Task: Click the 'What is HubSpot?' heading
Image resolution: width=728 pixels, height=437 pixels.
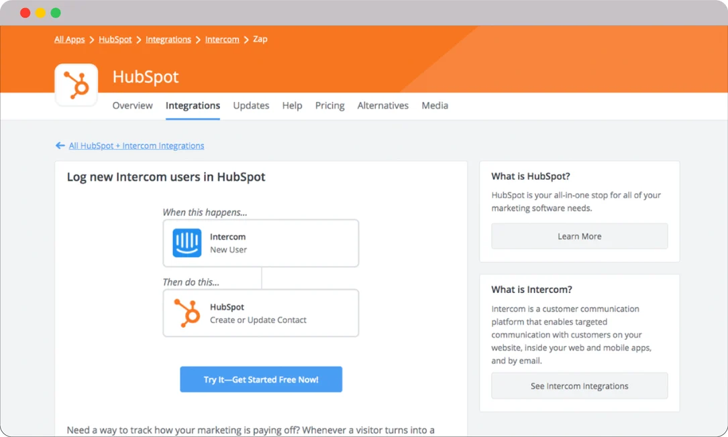Action: coord(531,176)
